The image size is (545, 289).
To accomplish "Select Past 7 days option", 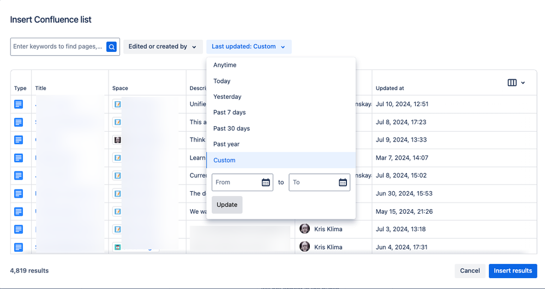I will click(281, 113).
